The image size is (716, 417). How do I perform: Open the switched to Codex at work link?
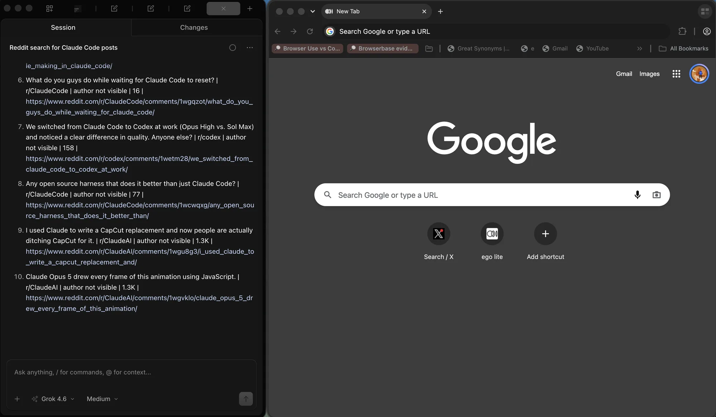[139, 164]
